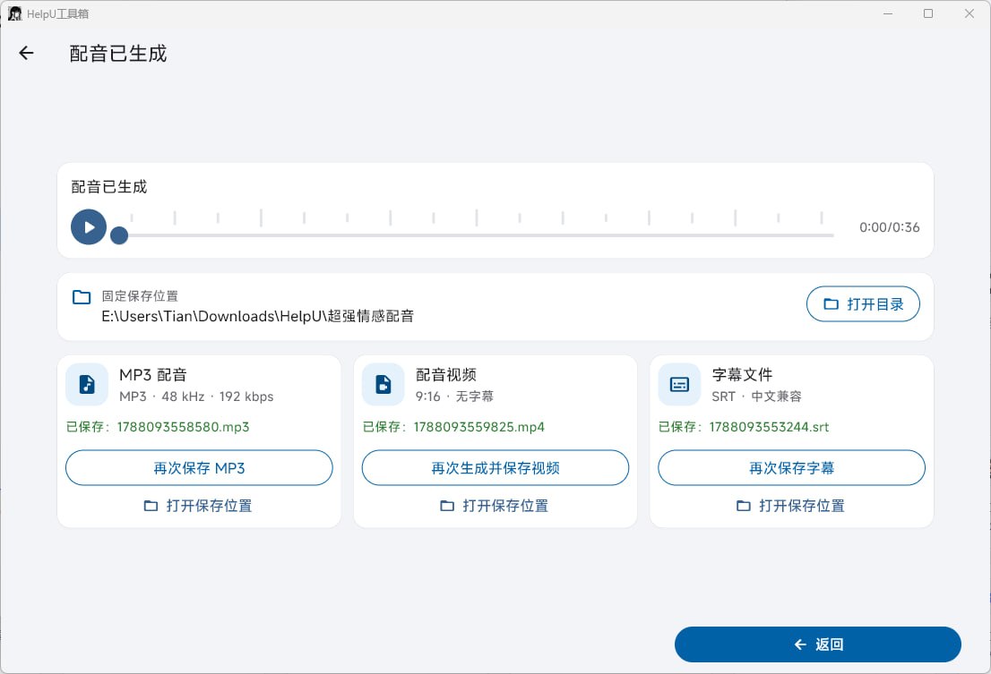Minimize the HelpU工具箱 window
The image size is (991, 674).
pos(888,13)
